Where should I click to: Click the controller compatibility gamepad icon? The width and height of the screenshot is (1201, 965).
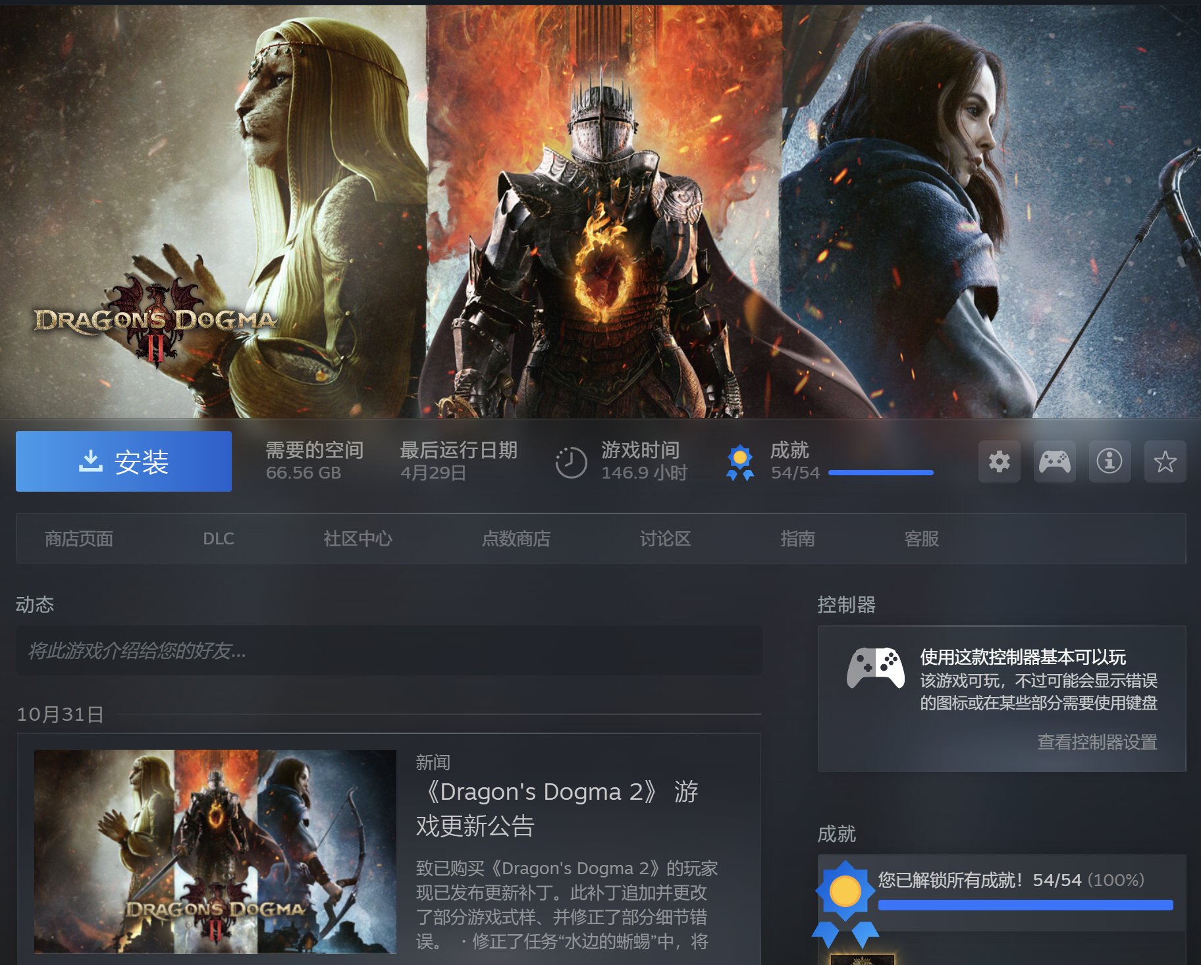point(875,667)
